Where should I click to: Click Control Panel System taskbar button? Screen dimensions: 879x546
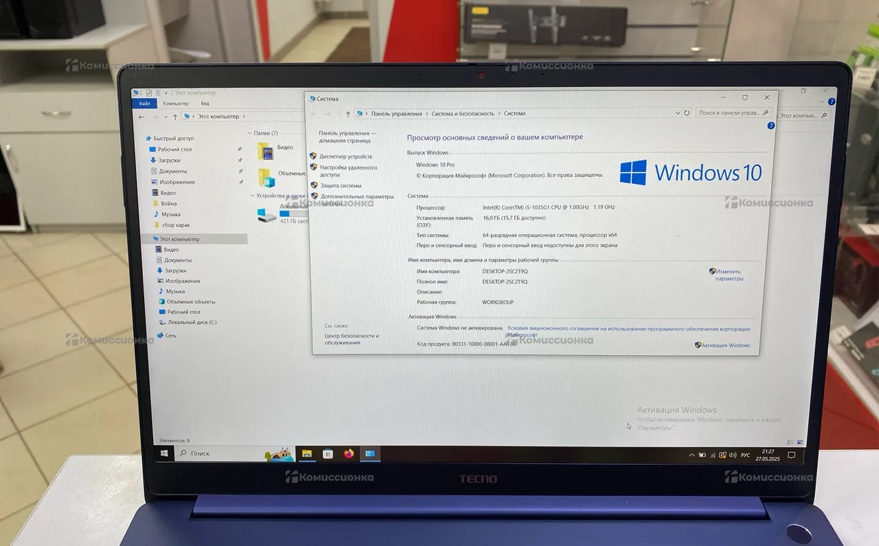click(369, 453)
